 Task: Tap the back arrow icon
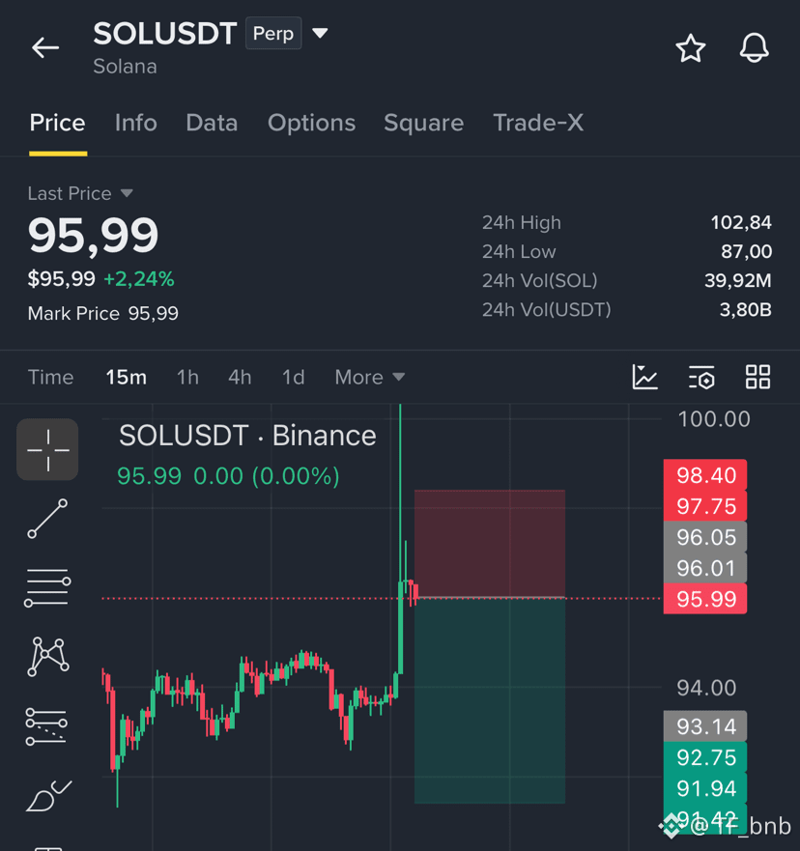(x=45, y=47)
